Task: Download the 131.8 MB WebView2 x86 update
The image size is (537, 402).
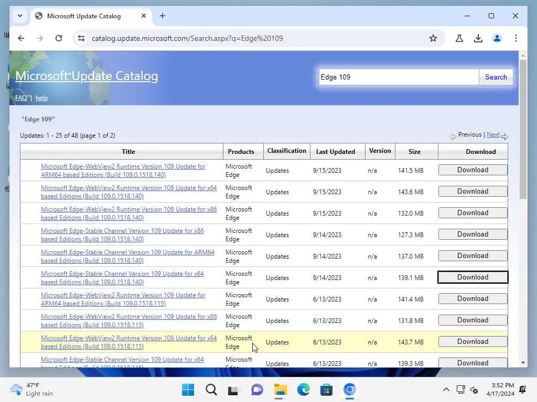Action: (x=472, y=320)
